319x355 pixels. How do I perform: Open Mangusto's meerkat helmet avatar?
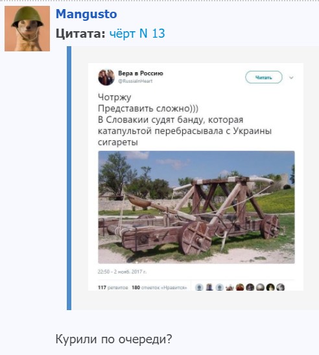click(27, 29)
